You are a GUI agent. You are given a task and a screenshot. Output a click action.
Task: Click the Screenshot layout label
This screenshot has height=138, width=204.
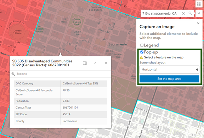(x=152, y=63)
